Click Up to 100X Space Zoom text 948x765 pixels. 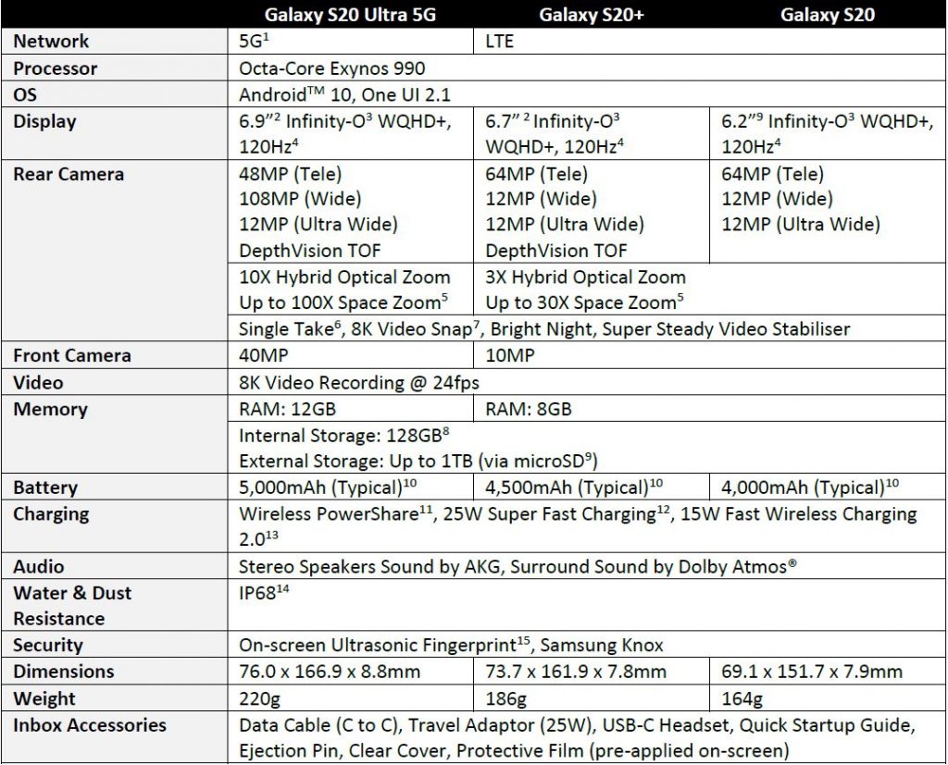[343, 302]
